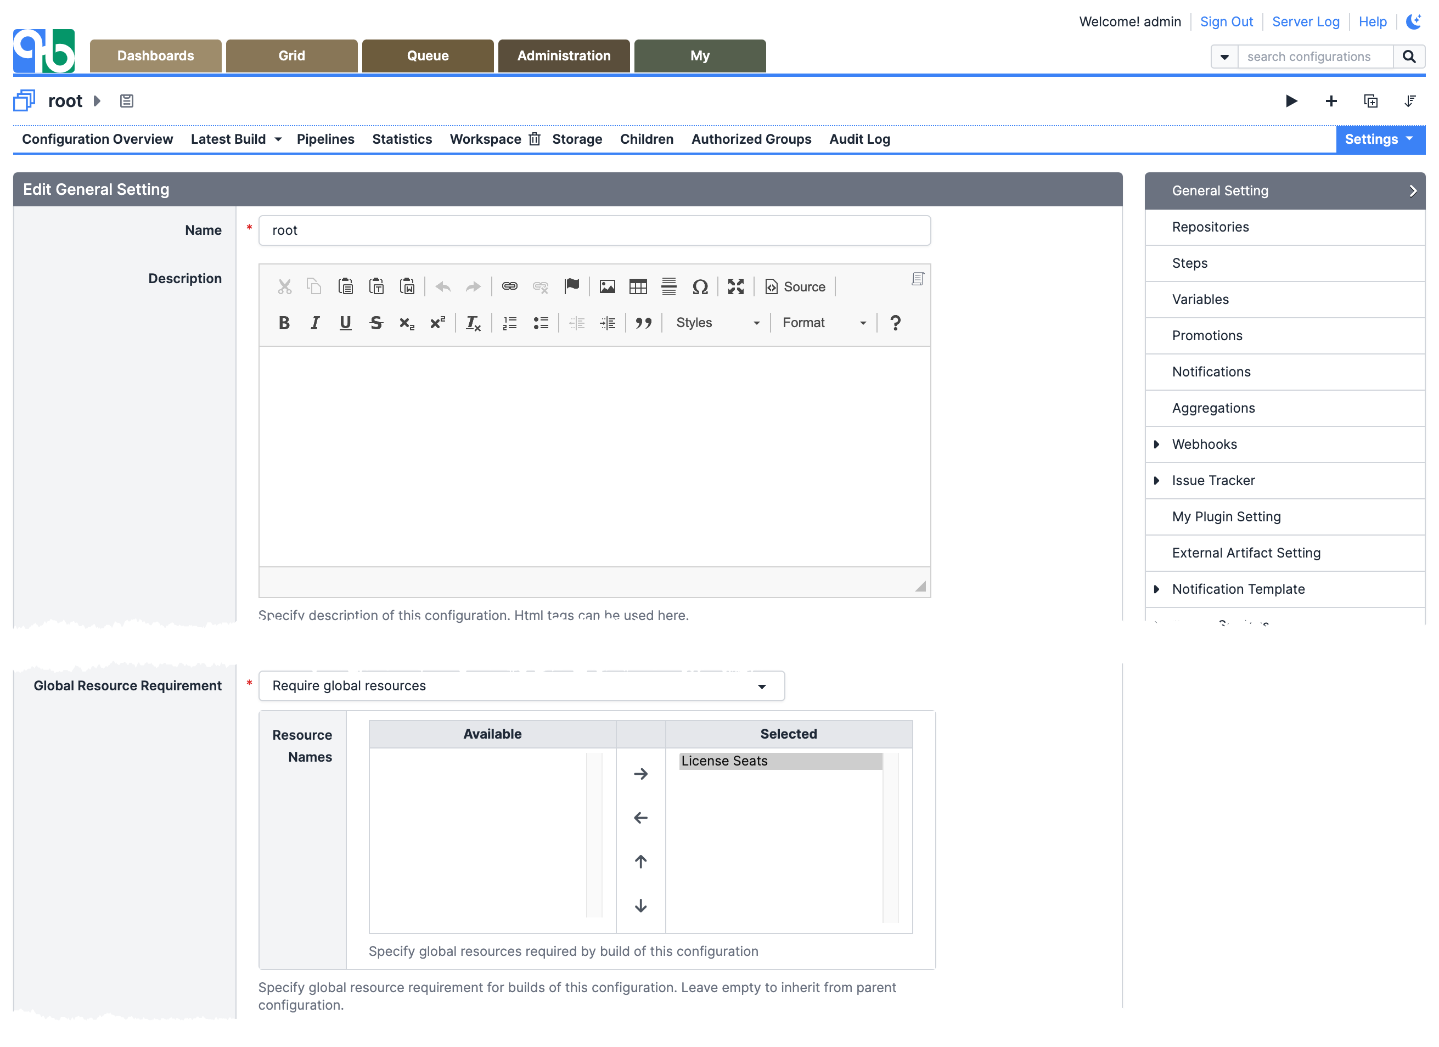Empty workspace using trash icon
Image resolution: width=1439 pixels, height=1047 pixels.
[535, 139]
